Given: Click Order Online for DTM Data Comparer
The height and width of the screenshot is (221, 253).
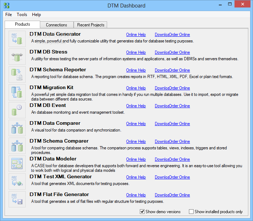Looking at the screenshot, I should coord(179,124).
